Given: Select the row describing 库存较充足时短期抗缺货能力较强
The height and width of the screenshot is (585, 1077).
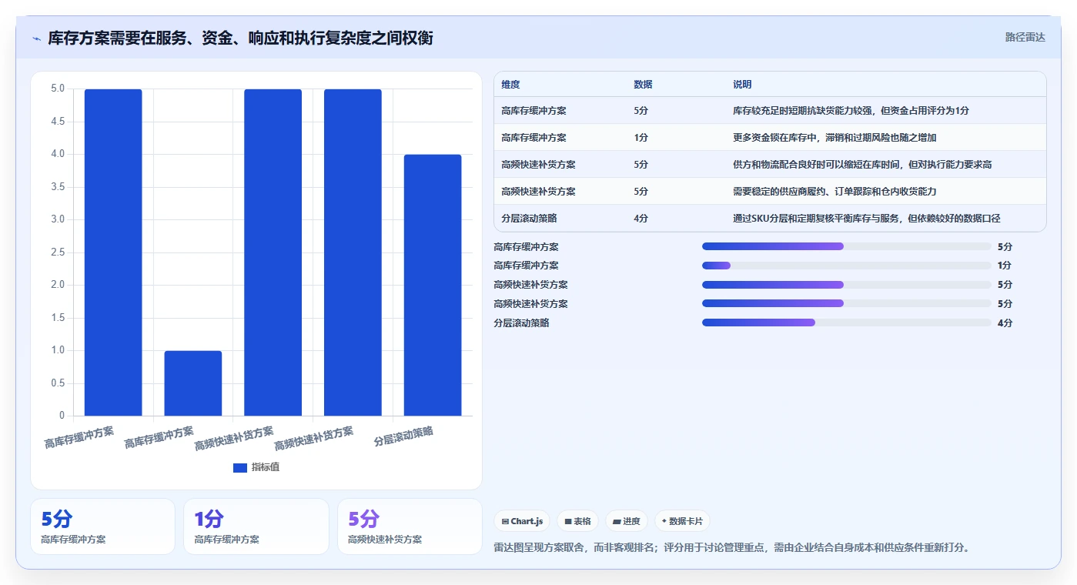Looking at the screenshot, I should 770,110.
